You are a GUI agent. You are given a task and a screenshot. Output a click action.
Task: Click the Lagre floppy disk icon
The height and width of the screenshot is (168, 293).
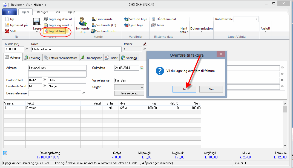point(37,22)
